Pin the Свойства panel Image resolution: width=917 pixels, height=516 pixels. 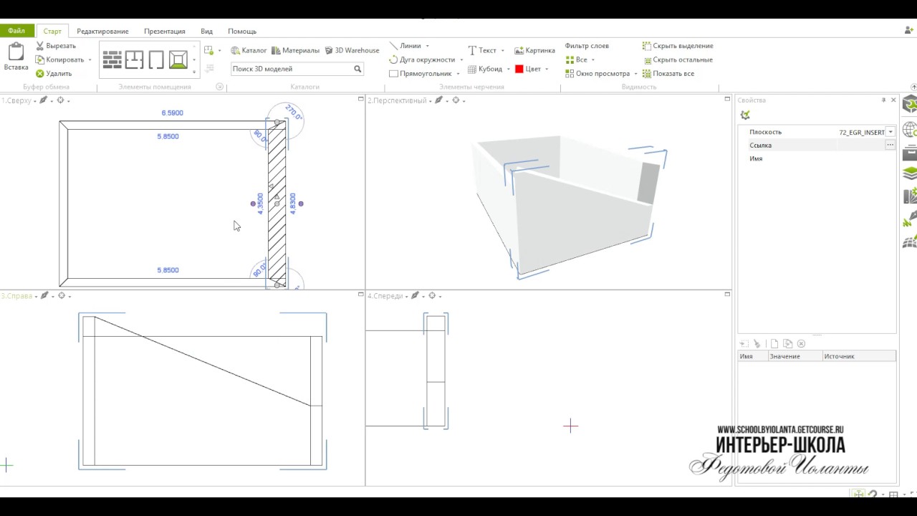point(883,100)
